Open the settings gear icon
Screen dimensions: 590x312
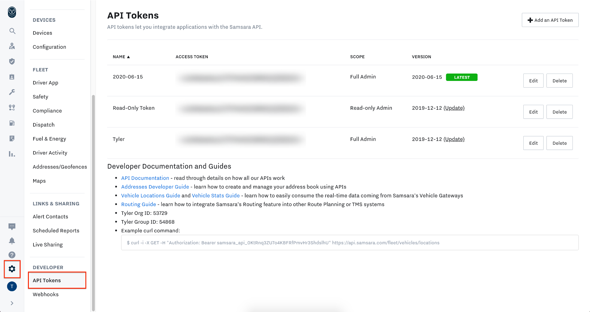[x=12, y=269]
